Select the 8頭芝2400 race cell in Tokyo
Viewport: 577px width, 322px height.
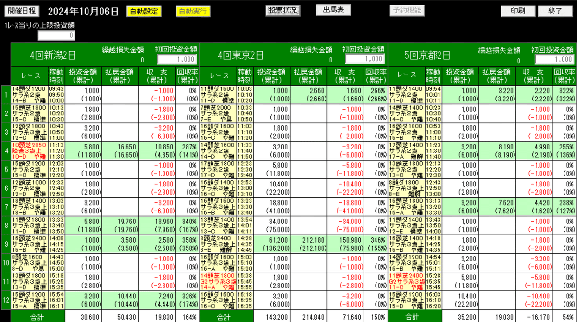click(x=218, y=244)
